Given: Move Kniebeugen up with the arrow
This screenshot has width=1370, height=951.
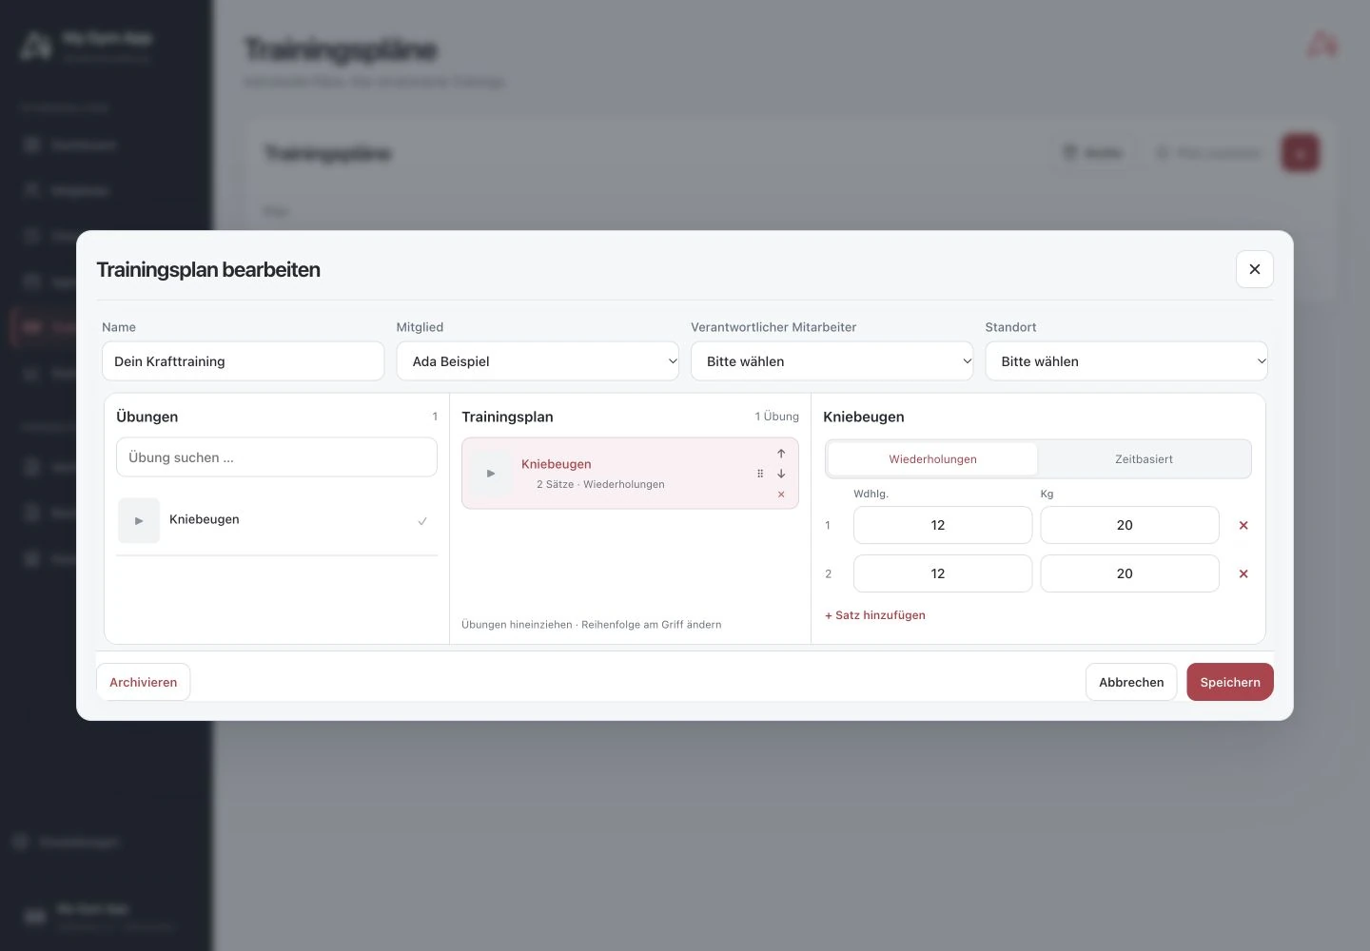Looking at the screenshot, I should coord(781,454).
